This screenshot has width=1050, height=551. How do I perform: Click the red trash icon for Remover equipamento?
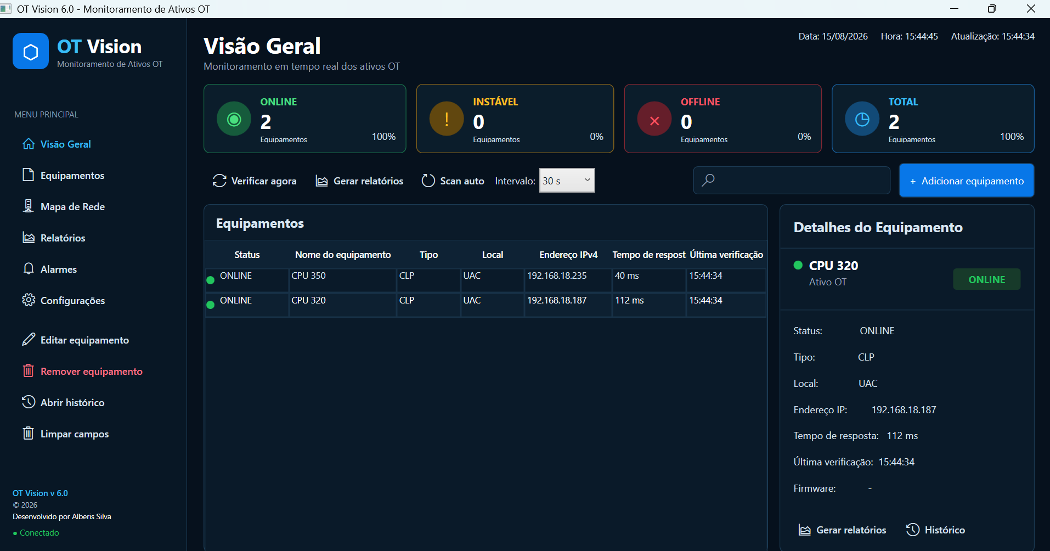point(29,370)
